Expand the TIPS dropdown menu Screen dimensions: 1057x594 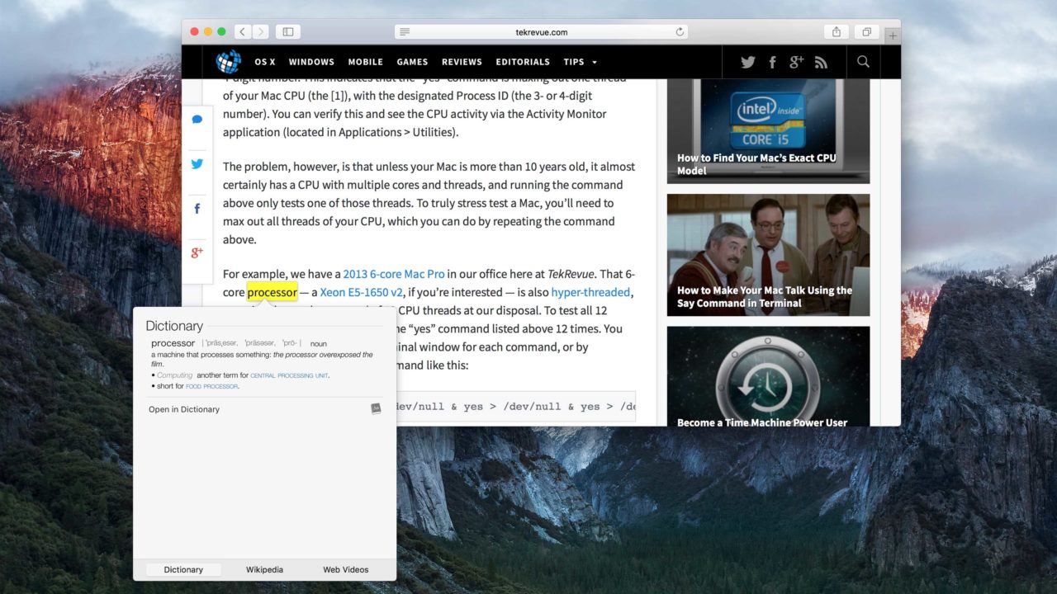coord(580,62)
